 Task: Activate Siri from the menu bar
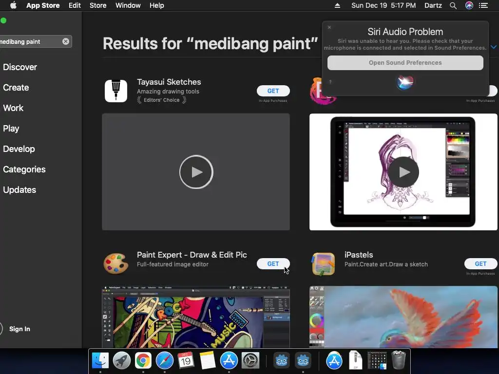coord(469,5)
